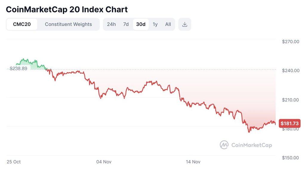The image size is (308, 176).
Task: Click the CoinMarketCap 20 Index Chart heading
Action: (67, 9)
